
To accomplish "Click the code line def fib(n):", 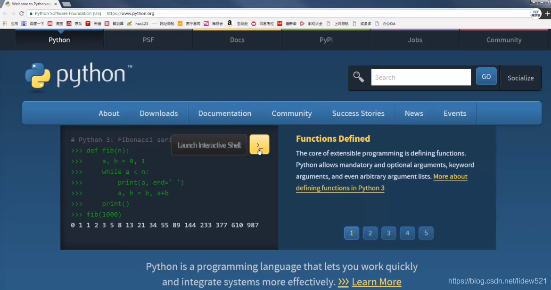I will point(100,151).
